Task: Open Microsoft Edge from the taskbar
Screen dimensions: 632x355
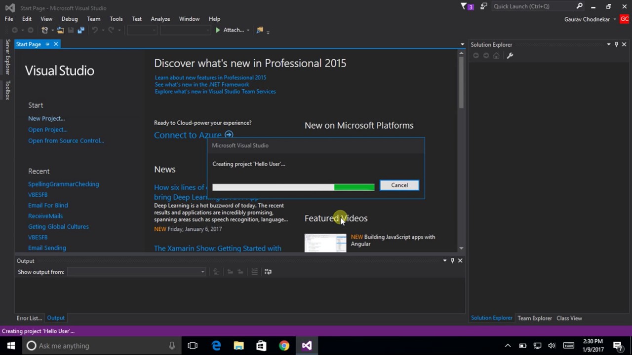Action: pos(216,346)
